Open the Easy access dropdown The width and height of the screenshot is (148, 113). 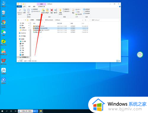[x=67, y=11]
